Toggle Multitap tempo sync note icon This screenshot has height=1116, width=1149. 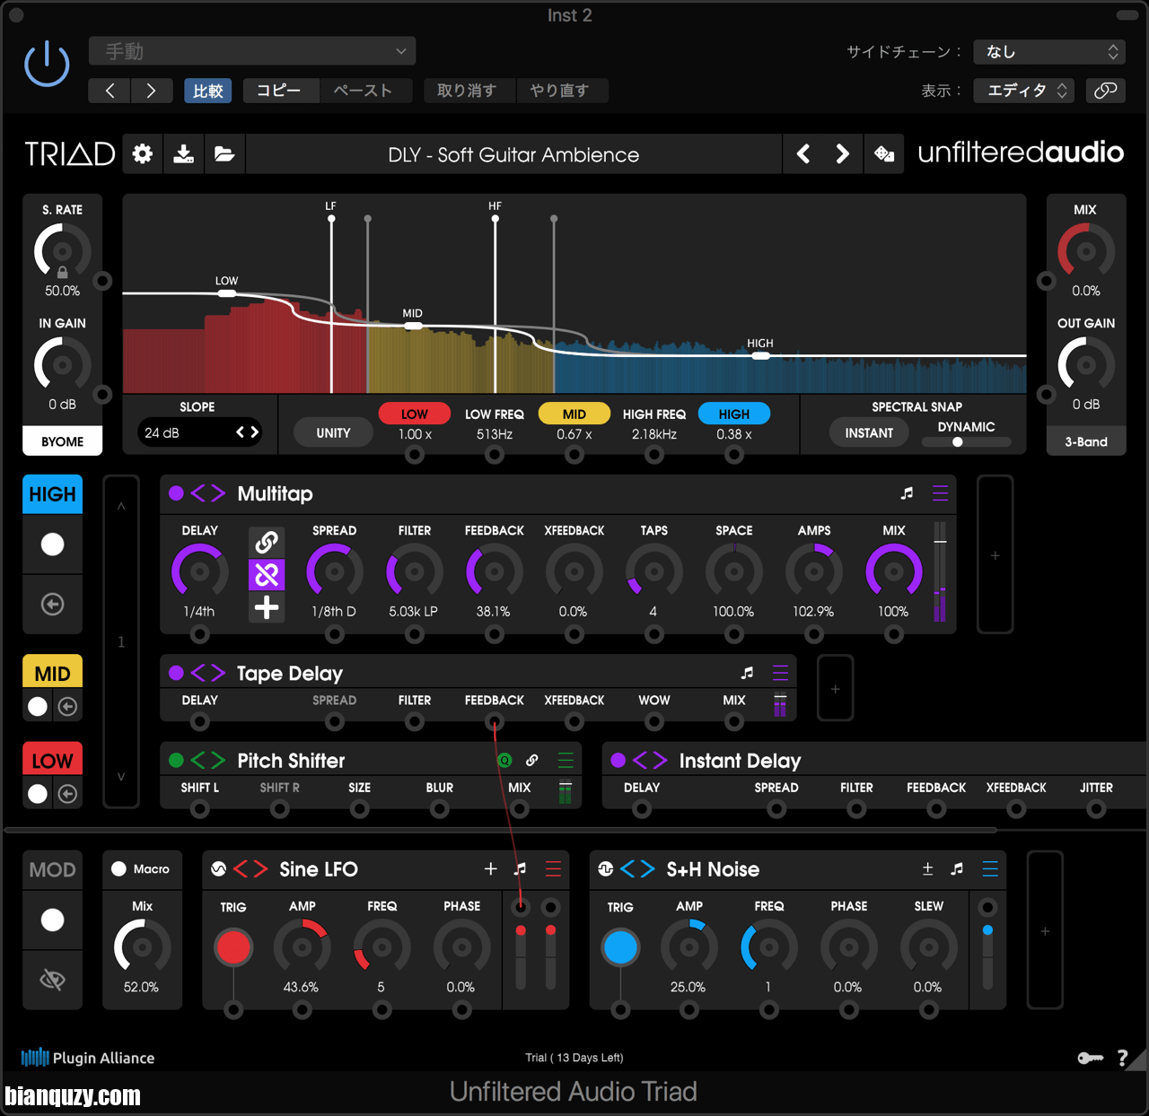(907, 493)
